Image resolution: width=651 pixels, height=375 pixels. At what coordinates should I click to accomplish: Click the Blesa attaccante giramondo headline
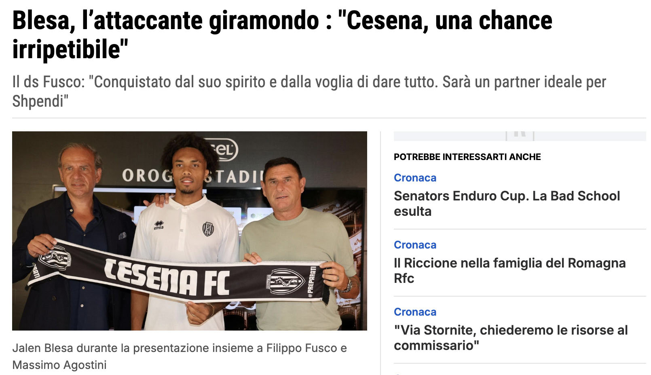[x=282, y=35]
